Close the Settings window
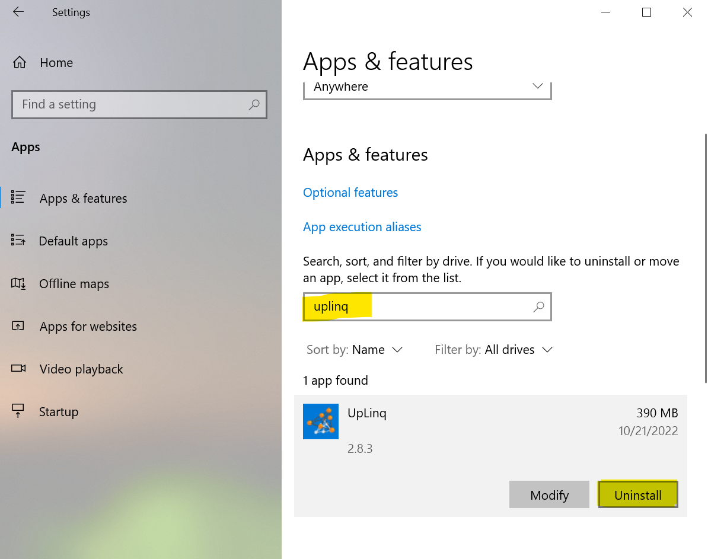 (687, 12)
